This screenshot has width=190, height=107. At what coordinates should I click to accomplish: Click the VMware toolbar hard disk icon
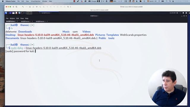pos(30,7)
